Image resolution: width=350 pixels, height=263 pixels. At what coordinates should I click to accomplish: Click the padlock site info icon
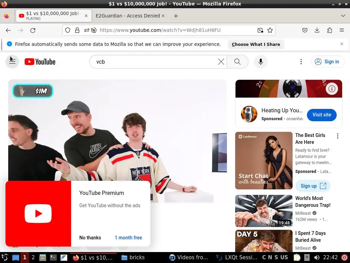[77, 30]
